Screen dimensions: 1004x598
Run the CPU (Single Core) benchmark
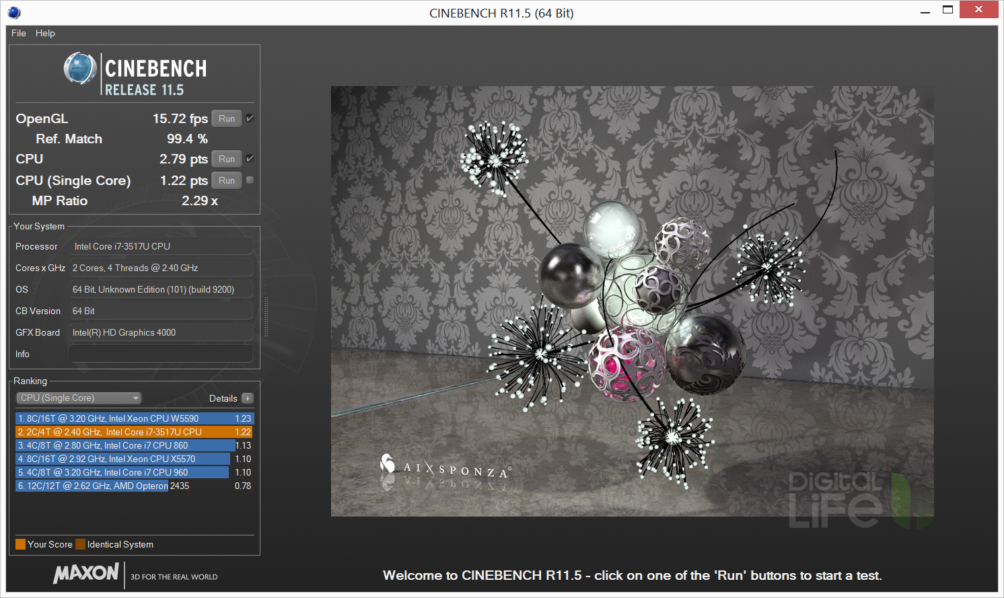pos(227,180)
